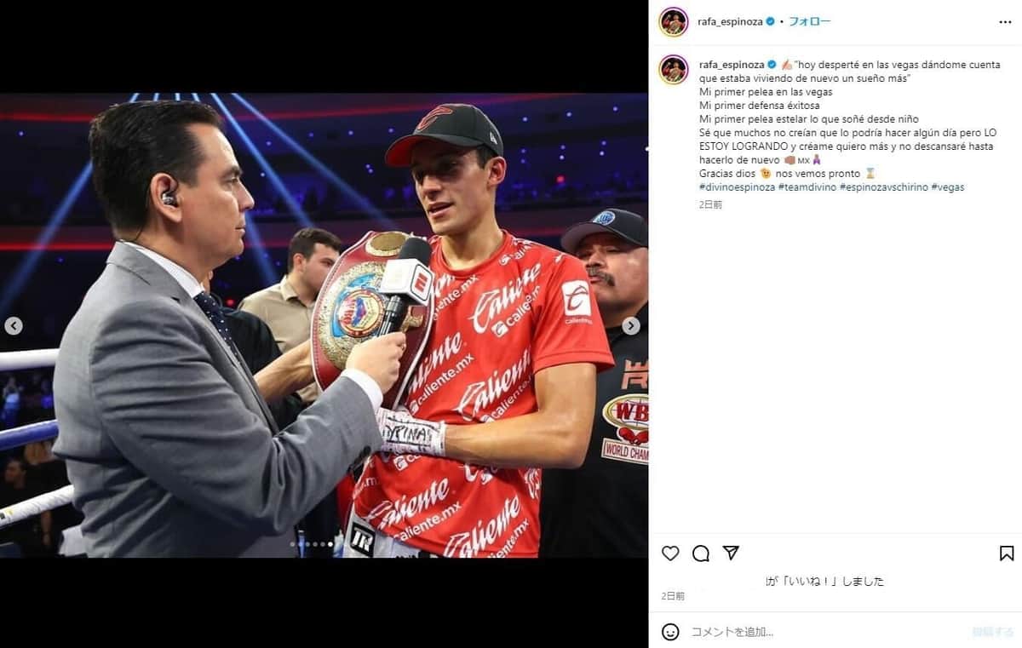Open comments via speech bubble icon
The image size is (1022, 648).
[x=701, y=553]
